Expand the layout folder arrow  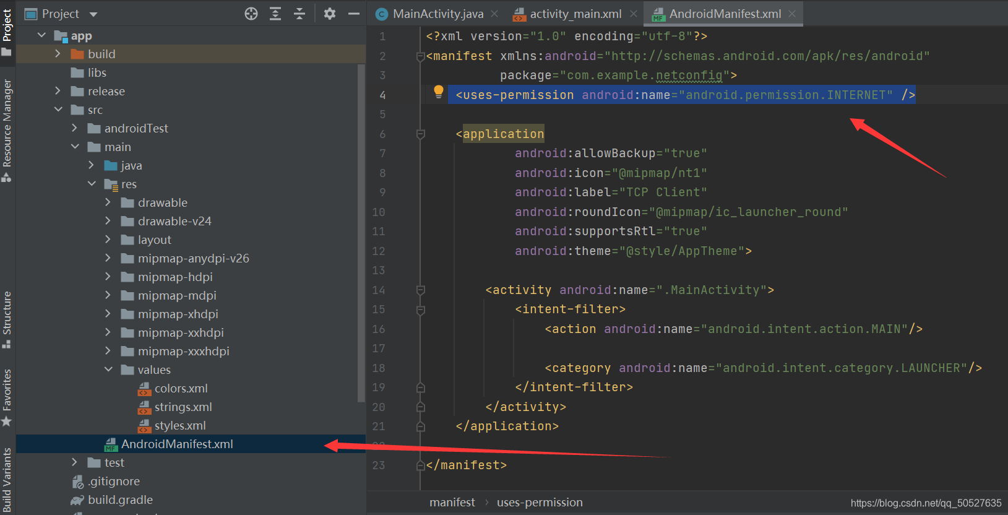[108, 240]
